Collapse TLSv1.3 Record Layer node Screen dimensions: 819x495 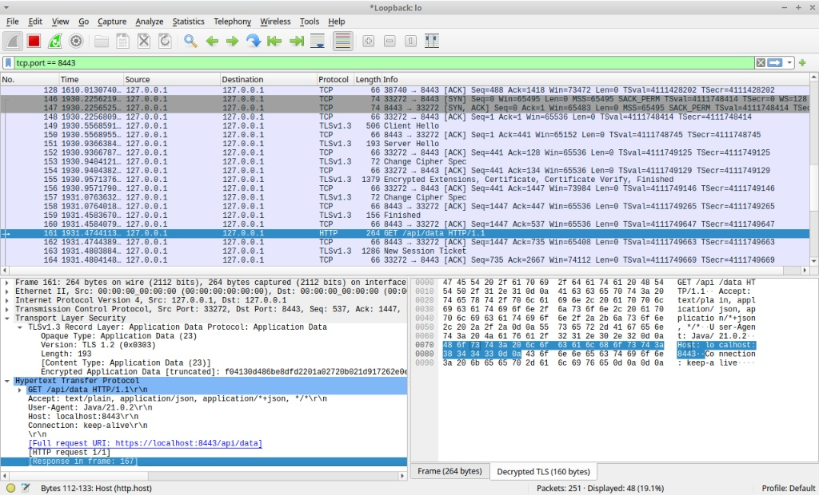tap(20, 327)
